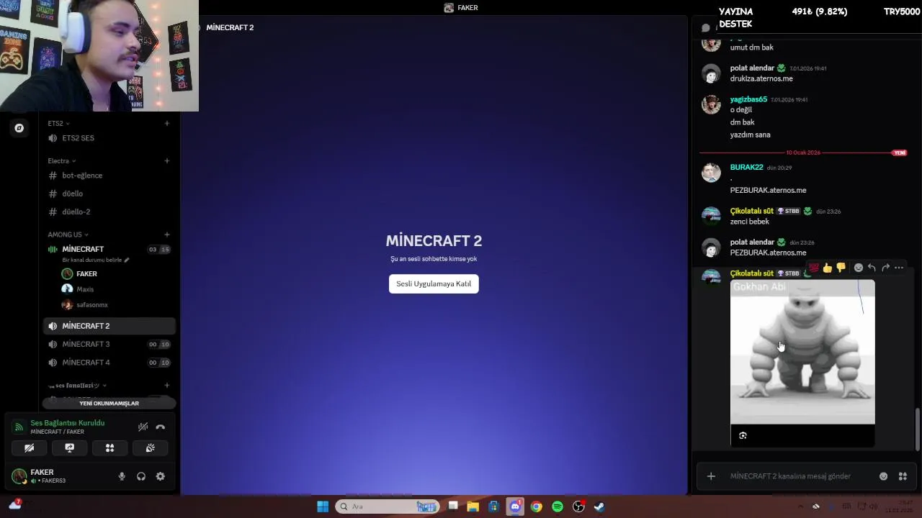This screenshot has height=518, width=922.
Task: Open emoji picker in message box
Action: (x=883, y=476)
